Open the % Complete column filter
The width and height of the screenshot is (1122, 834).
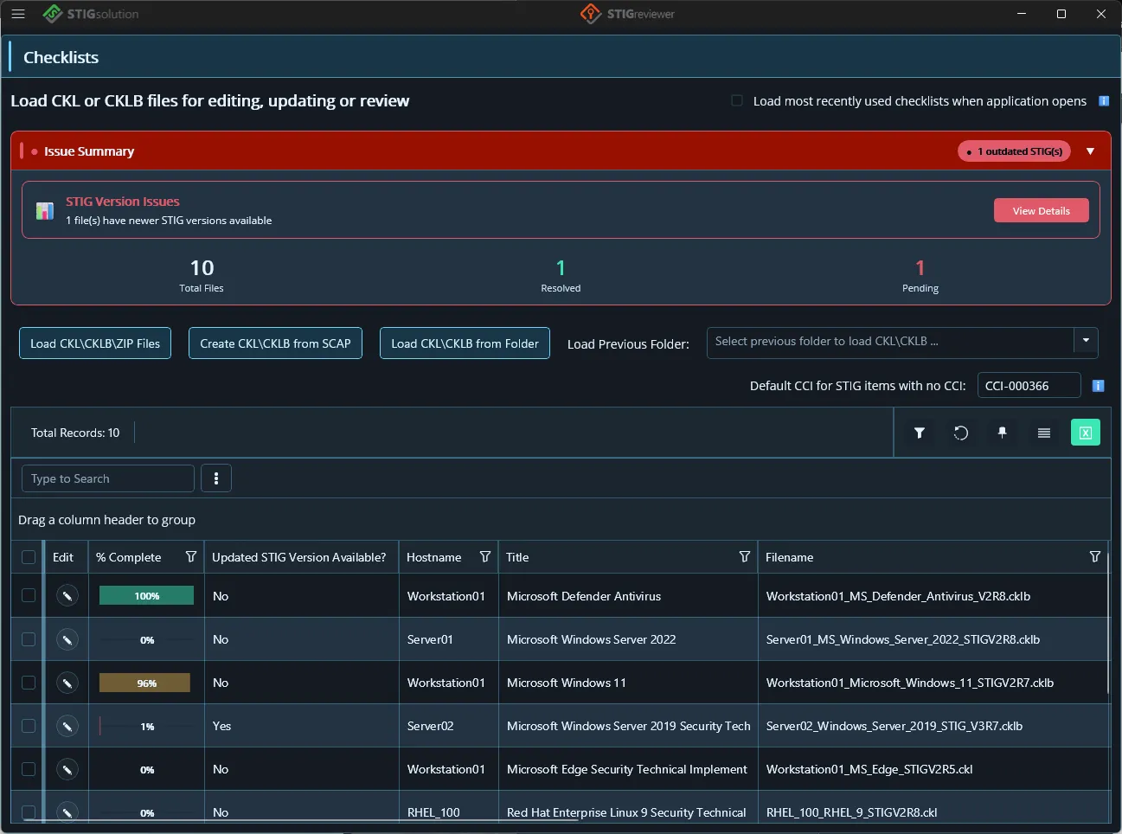[191, 556]
